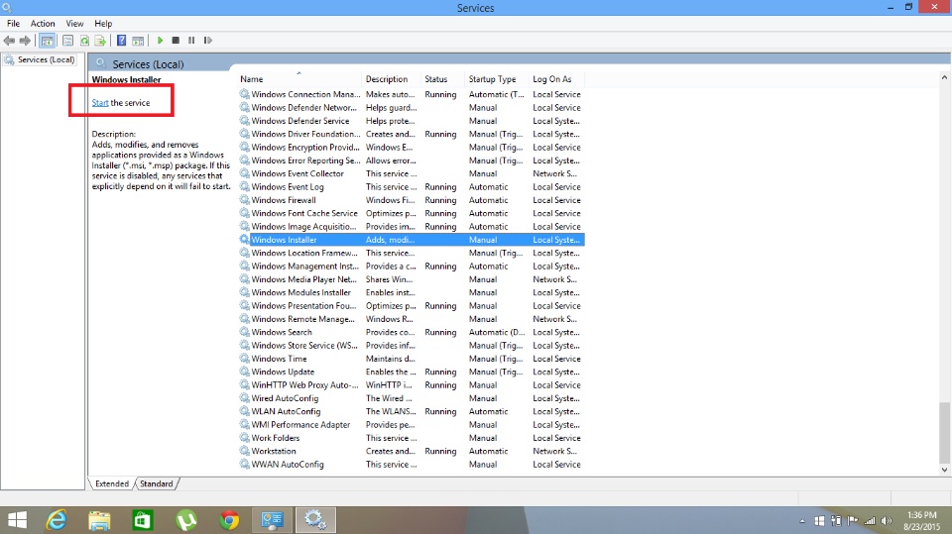
Task: Click the gear icon beside Windows Font Cache Service
Action: click(x=245, y=213)
